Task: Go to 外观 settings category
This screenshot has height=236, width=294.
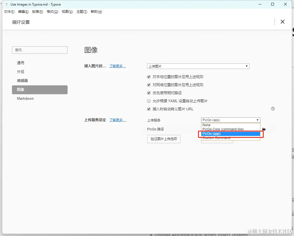Action: [x=39, y=72]
